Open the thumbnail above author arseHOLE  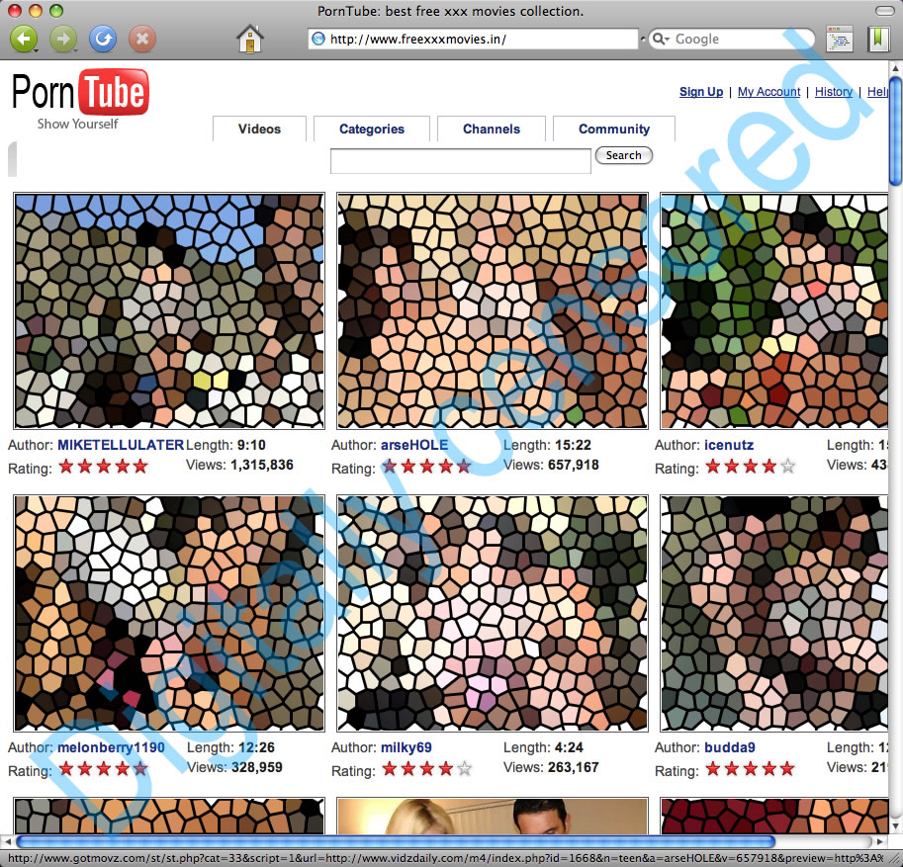(493, 310)
